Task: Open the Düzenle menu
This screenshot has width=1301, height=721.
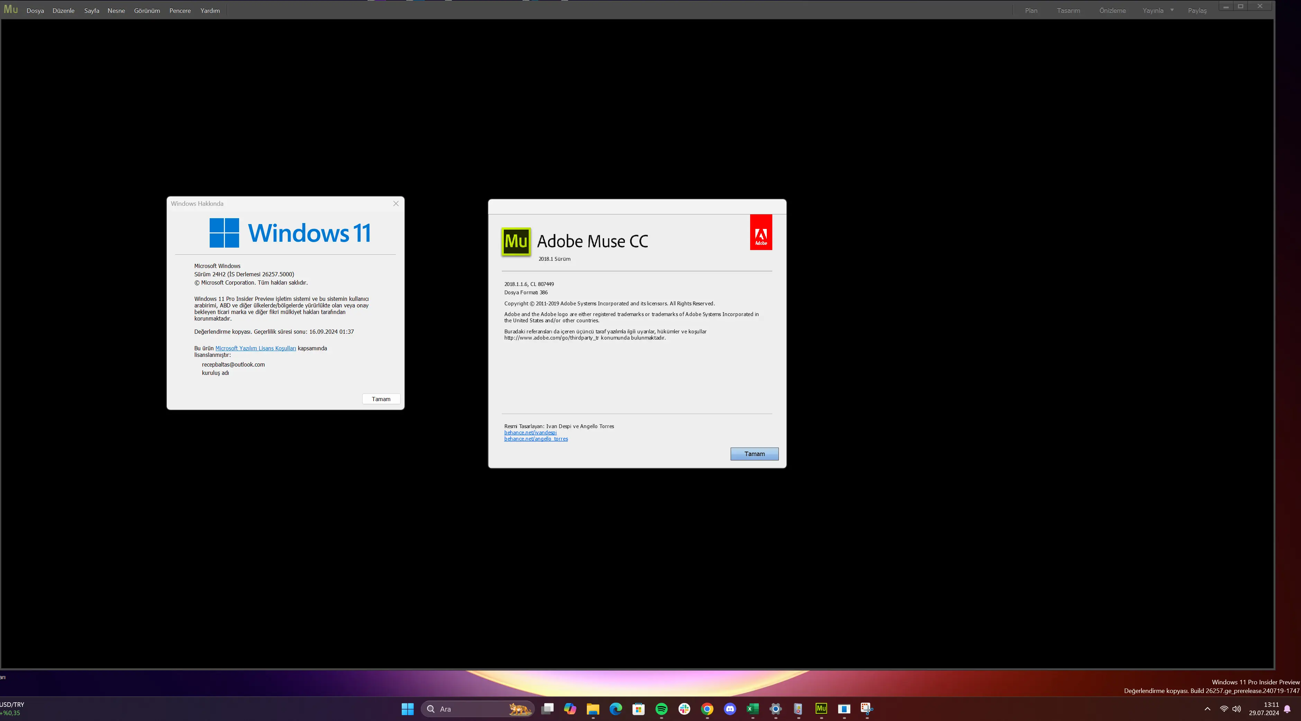Action: [x=64, y=11]
